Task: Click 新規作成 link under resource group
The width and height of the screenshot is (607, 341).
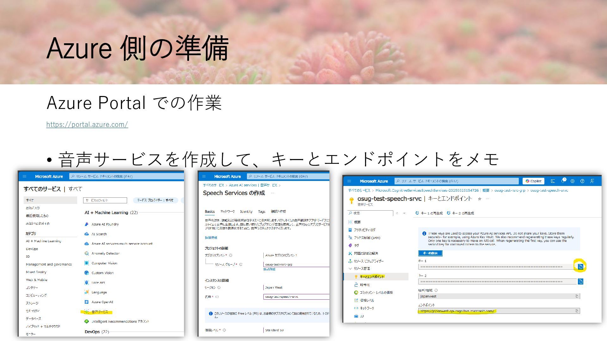Action: coord(269,270)
